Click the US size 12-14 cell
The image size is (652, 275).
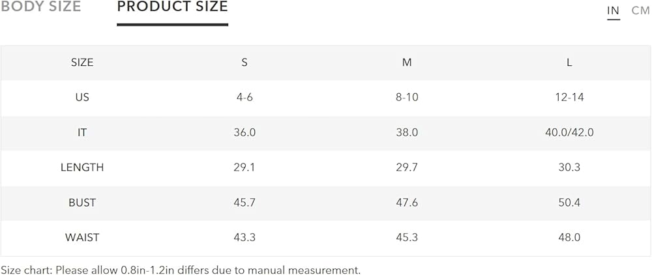569,98
